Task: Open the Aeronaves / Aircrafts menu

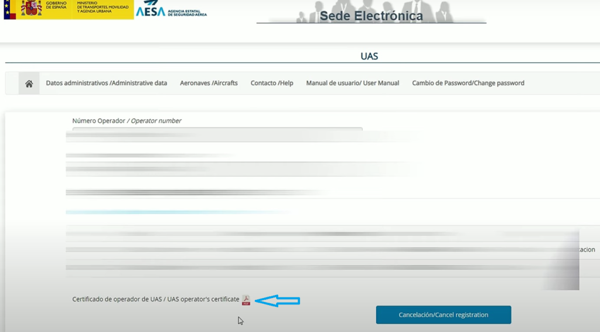Action: 209,83
